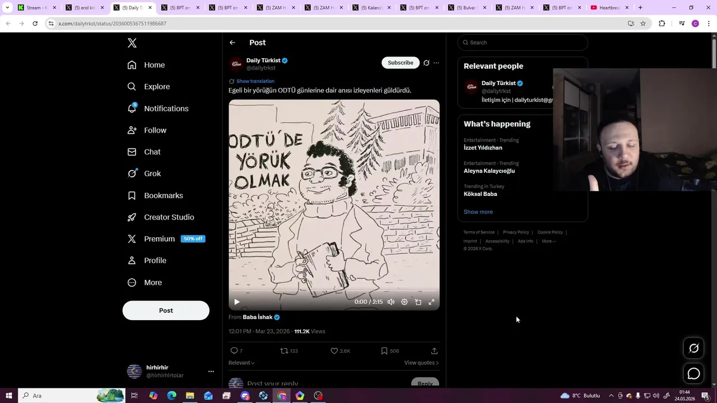The width and height of the screenshot is (717, 403).
Task: Open İzzet Yıldızhan trending topic
Action: pos(483,148)
